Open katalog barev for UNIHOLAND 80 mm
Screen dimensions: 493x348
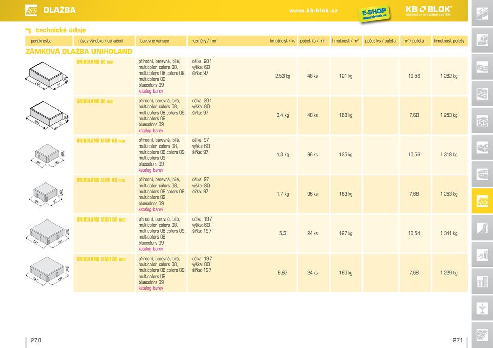[x=150, y=130]
